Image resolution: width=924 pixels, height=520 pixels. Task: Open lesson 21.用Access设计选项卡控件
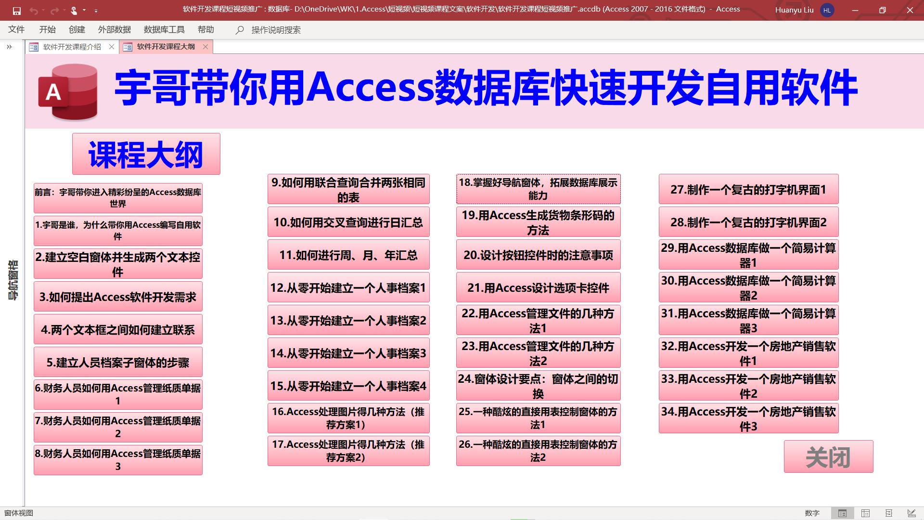tap(538, 287)
